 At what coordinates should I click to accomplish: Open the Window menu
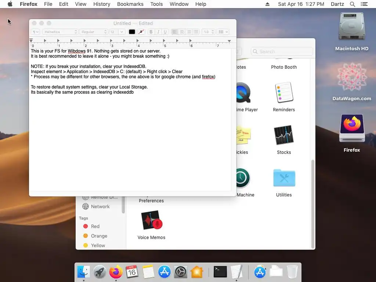coord(179,4)
